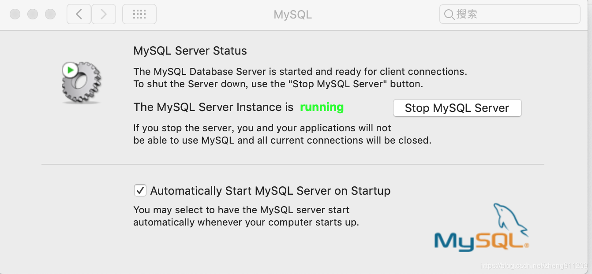
Task: Open Show All preferences grid icon
Action: click(139, 14)
